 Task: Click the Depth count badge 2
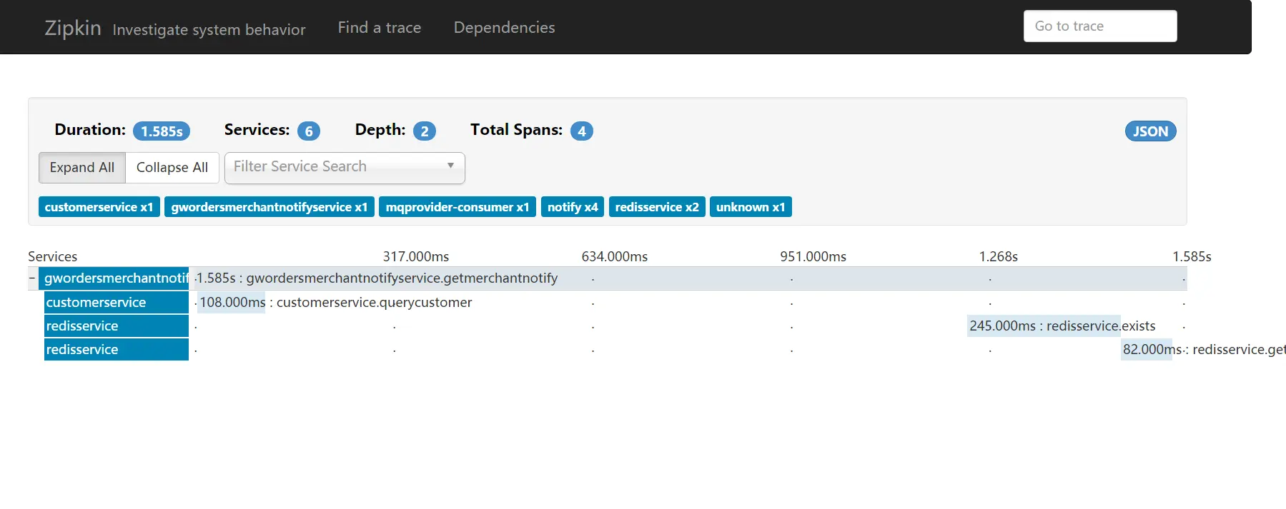[425, 131]
